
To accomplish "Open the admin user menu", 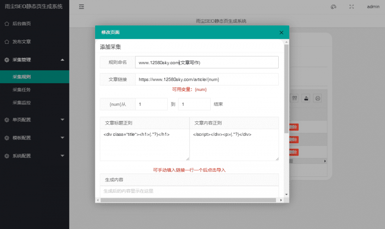I will (x=373, y=7).
